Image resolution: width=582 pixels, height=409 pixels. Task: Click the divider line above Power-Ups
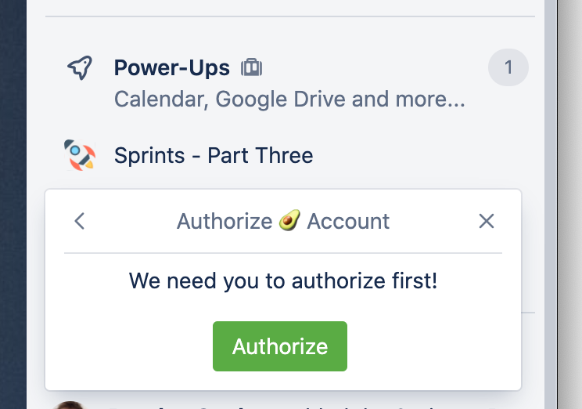pos(290,16)
